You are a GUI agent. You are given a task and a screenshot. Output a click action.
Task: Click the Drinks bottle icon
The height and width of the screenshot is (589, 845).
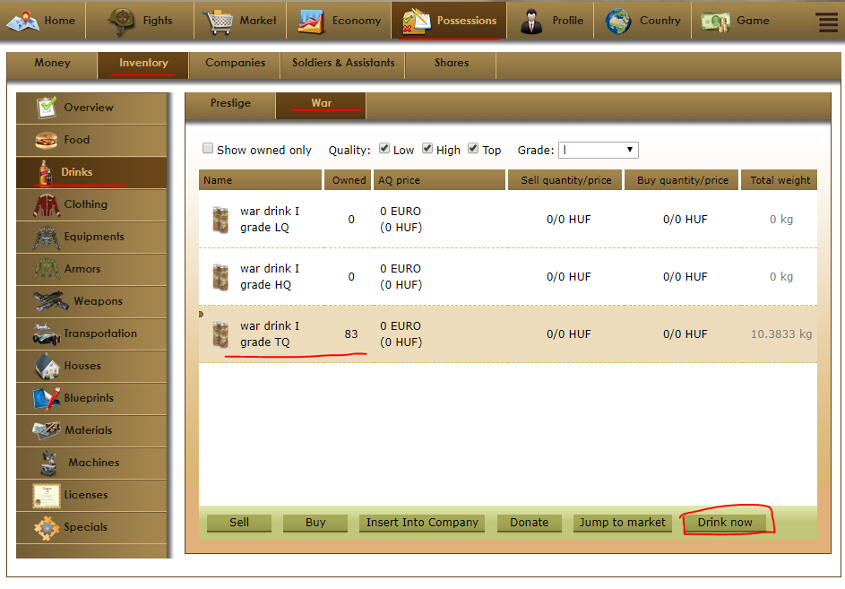coord(46,173)
